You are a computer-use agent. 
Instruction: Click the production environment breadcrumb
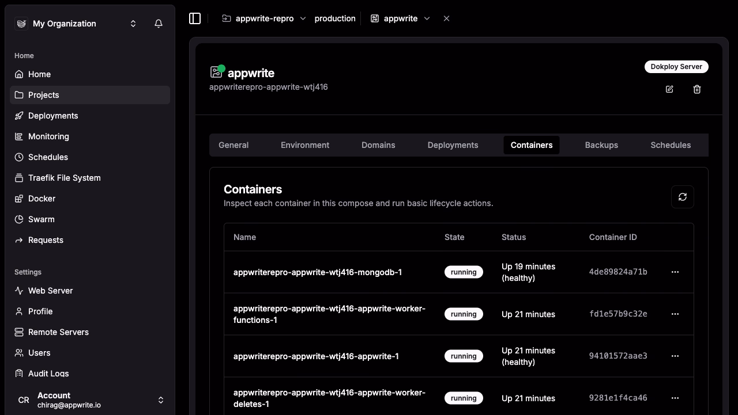point(335,18)
